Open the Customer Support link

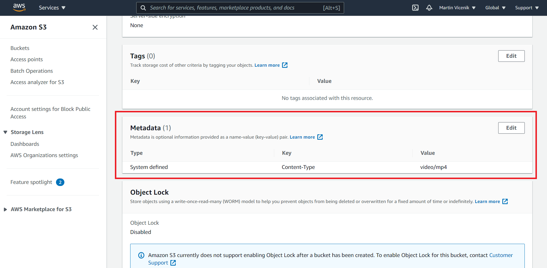331,259
